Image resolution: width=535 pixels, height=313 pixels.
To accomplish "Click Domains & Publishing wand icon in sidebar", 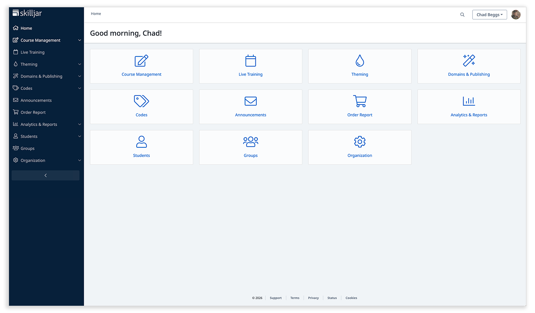I will (16, 76).
